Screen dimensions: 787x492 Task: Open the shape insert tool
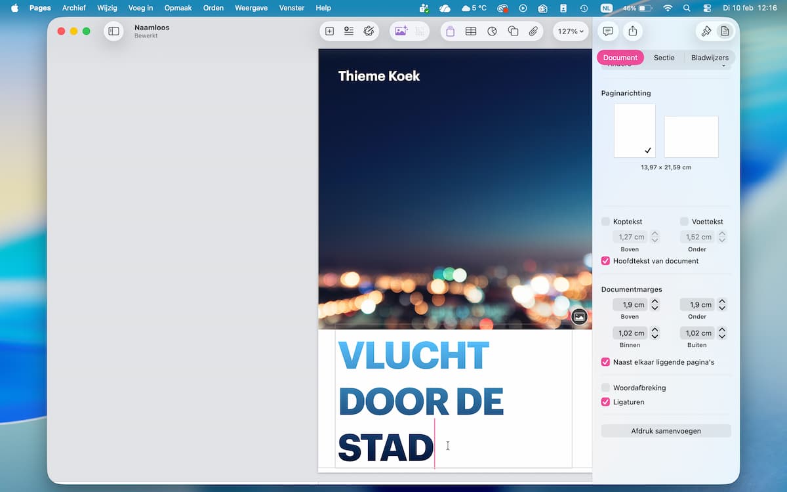tap(513, 31)
